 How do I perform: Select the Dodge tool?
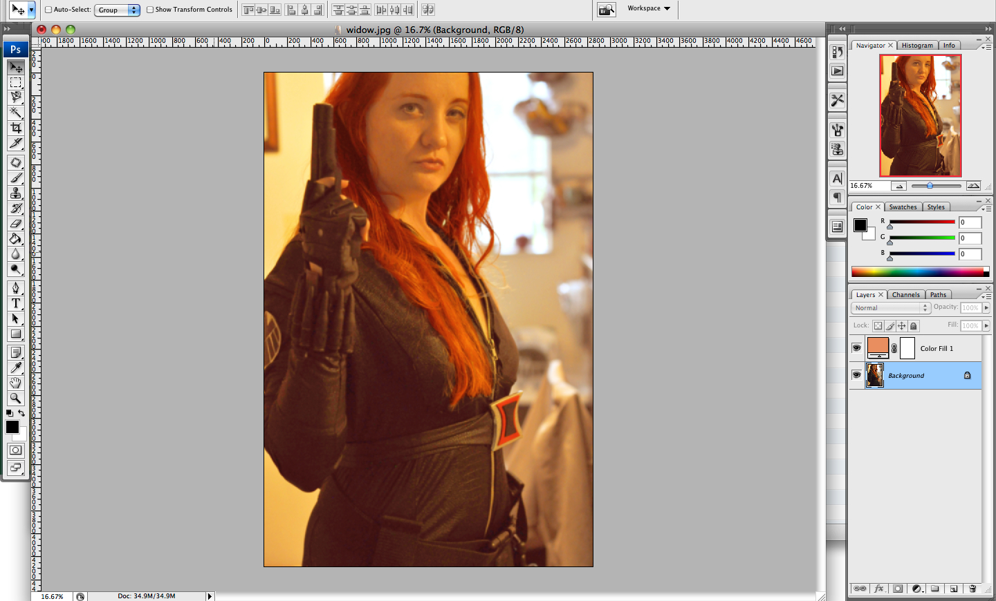(16, 269)
